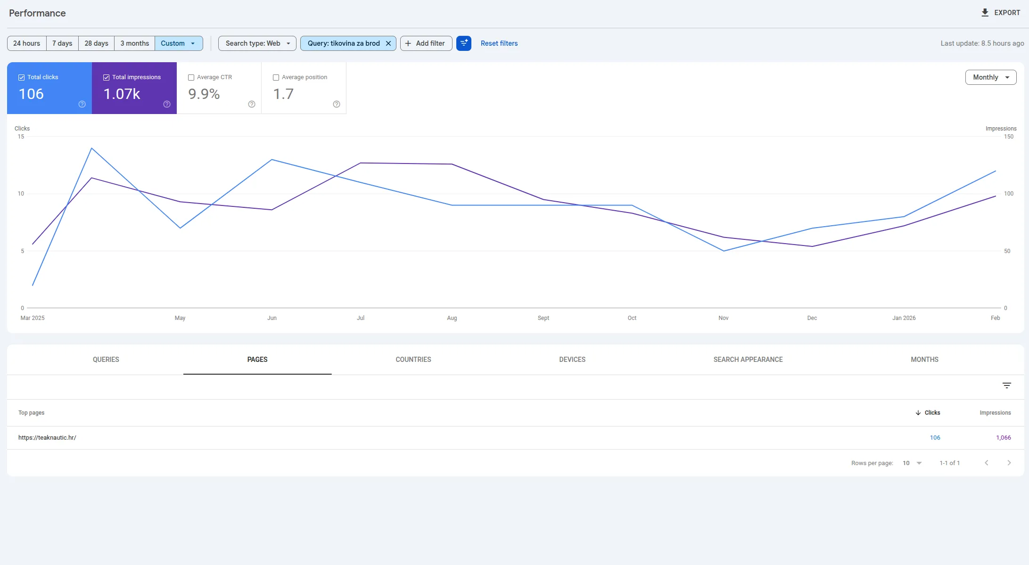
Task: Open the help icon on Total clicks card
Action: point(82,104)
